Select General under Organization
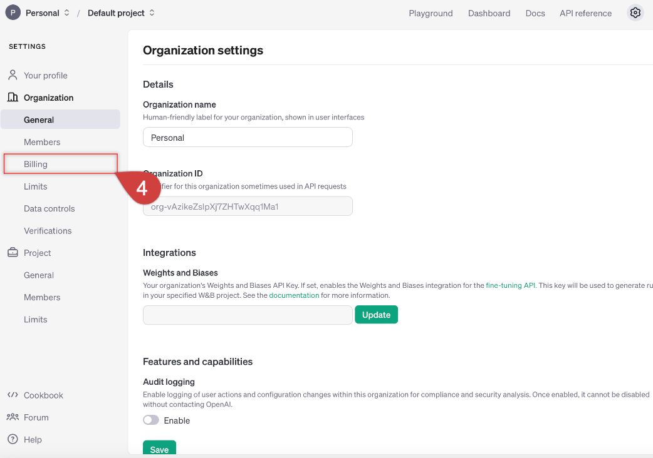 pos(60,120)
